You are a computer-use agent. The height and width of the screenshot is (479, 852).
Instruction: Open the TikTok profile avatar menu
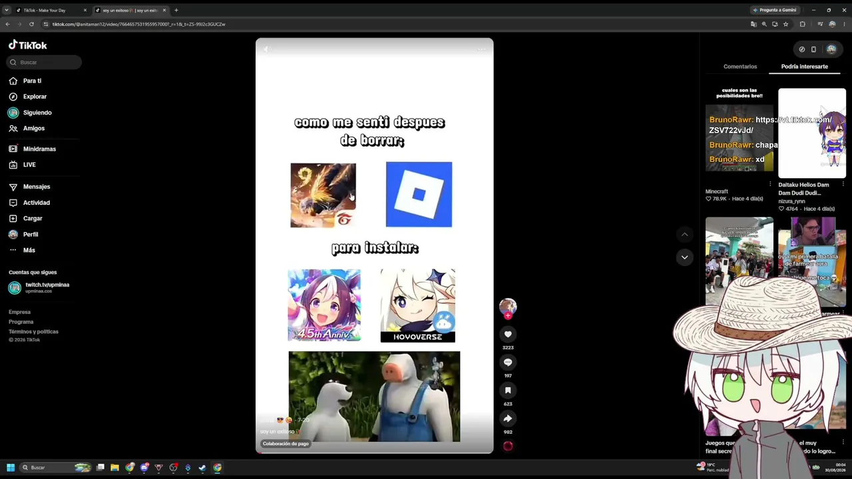coord(831,49)
